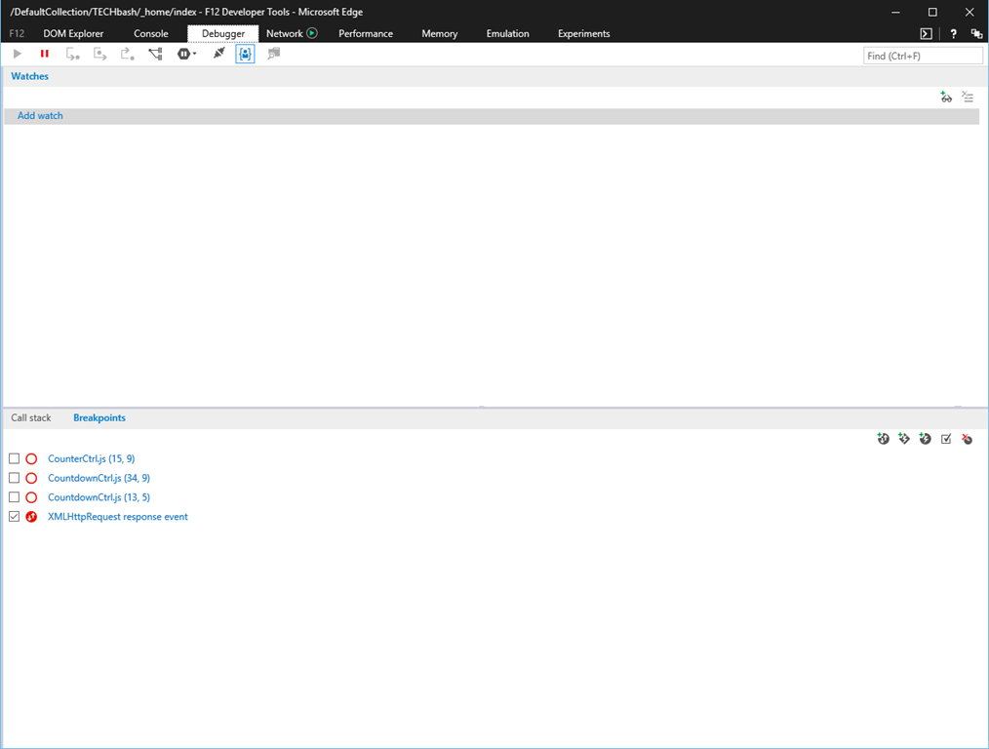Click the red Break (pause) button

(44, 55)
